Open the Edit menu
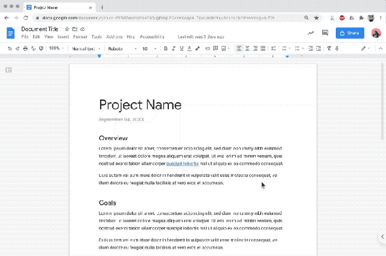This screenshot has height=256, width=386. [36, 37]
